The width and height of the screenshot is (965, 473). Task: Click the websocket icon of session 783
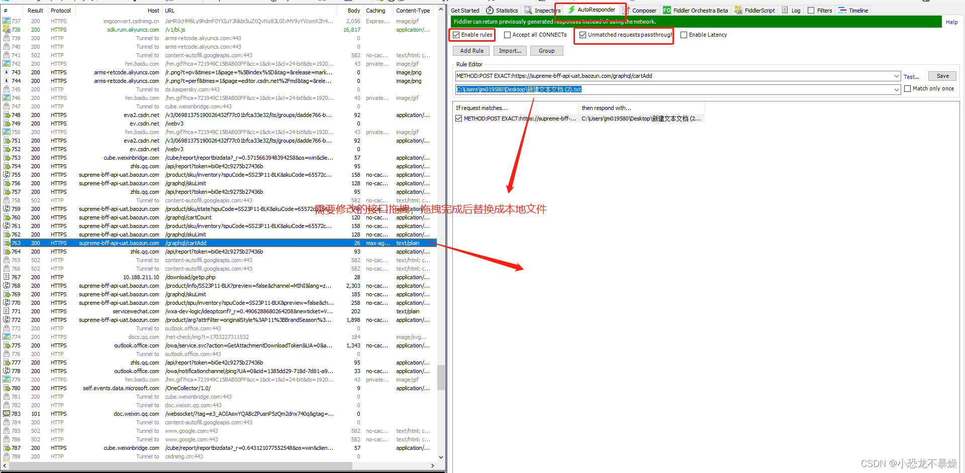click(x=7, y=414)
